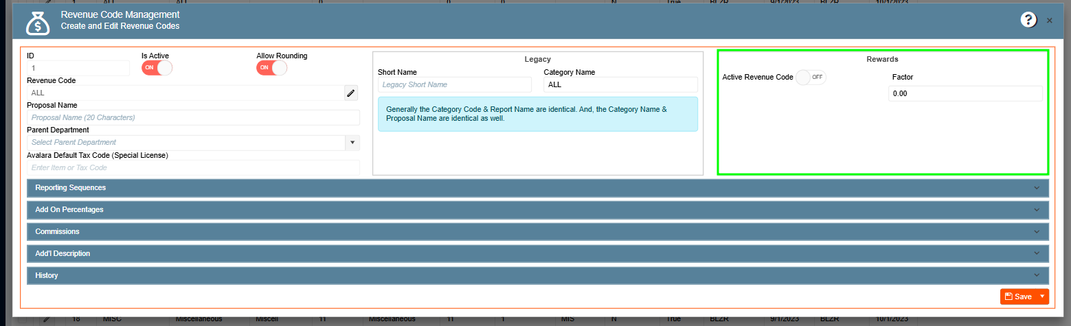Open the Save button dropdown arrow

click(x=1042, y=296)
